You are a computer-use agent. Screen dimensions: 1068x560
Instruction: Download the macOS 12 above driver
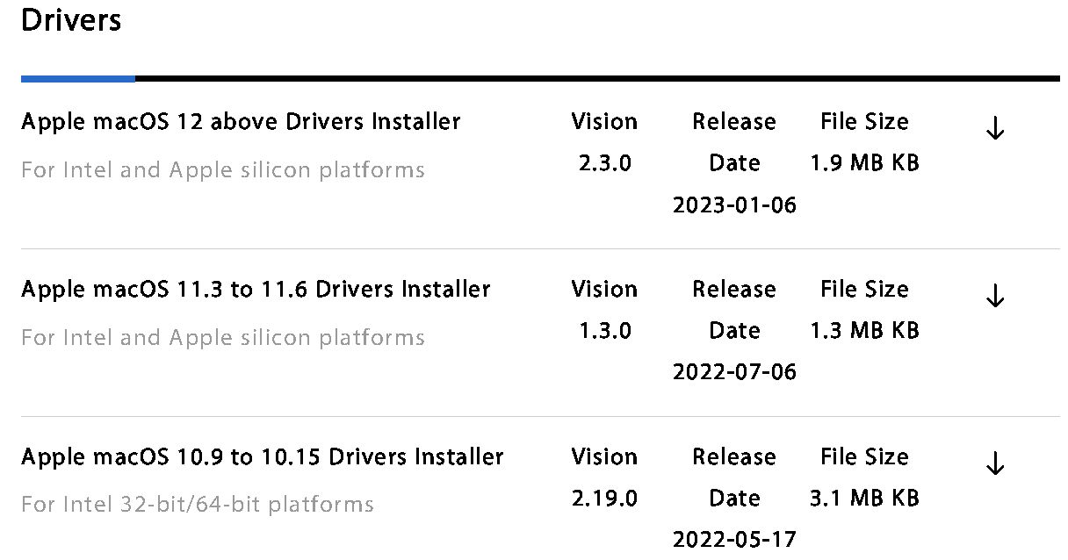[x=994, y=130]
